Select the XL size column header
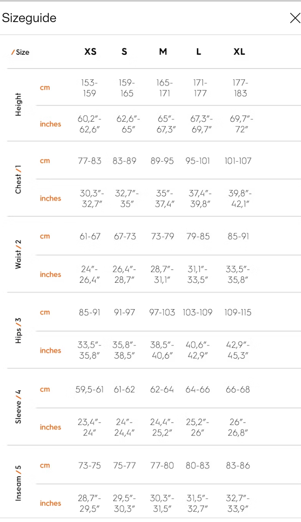The image size is (301, 522). [239, 52]
